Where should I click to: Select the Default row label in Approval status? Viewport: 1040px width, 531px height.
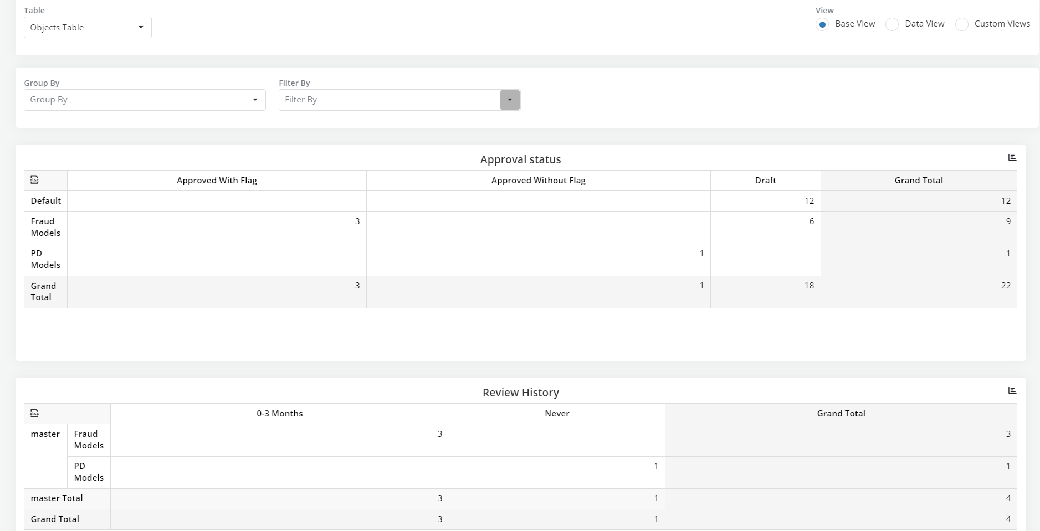click(x=46, y=201)
